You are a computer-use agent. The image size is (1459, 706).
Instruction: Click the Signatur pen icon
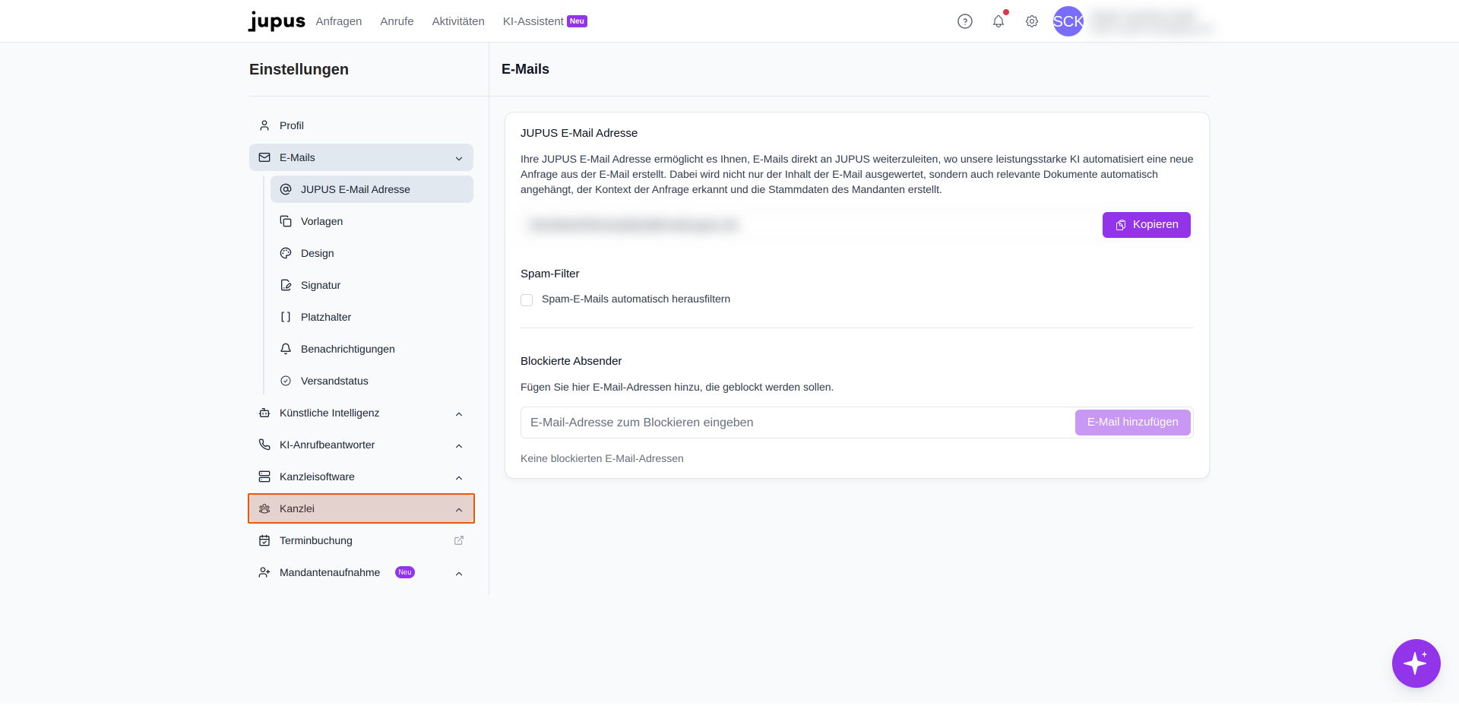pyautogui.click(x=286, y=285)
